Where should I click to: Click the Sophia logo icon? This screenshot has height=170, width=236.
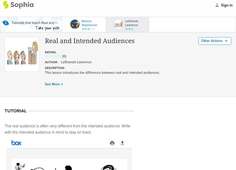[6, 5]
